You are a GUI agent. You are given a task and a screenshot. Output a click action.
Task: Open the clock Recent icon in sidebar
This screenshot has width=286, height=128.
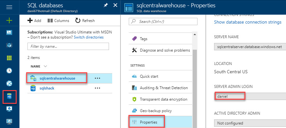tap(9, 70)
